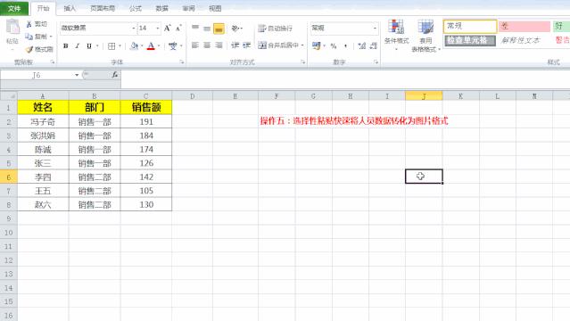
Task: Switch to the Data (数据) tab
Action: coord(161,8)
